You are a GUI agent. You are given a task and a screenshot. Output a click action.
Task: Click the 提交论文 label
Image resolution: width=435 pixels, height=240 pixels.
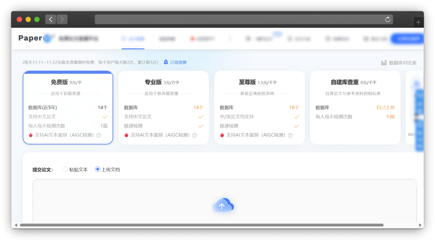pyautogui.click(x=42, y=170)
